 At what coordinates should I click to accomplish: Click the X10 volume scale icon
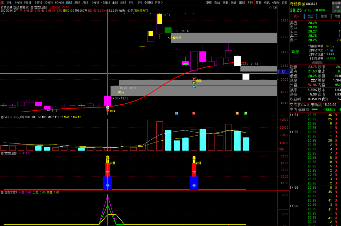pyautogui.click(x=280, y=149)
